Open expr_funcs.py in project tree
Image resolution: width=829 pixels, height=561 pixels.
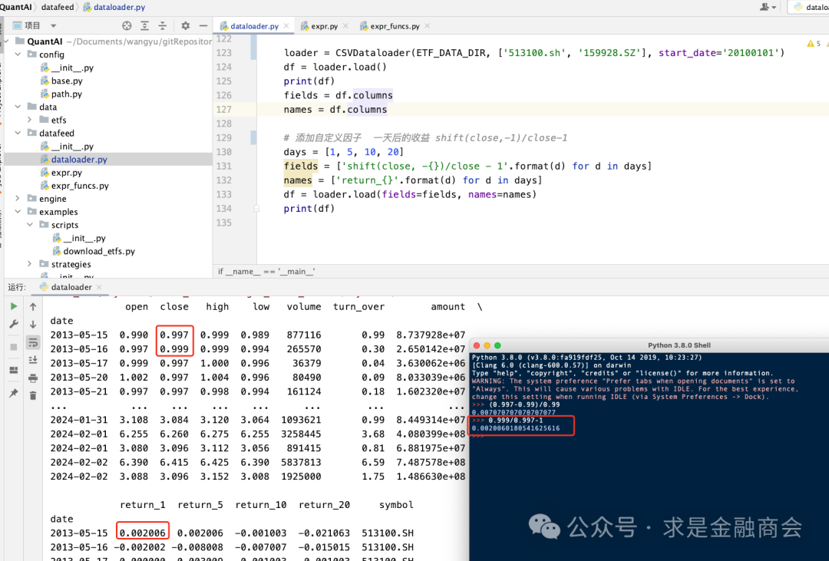[80, 186]
